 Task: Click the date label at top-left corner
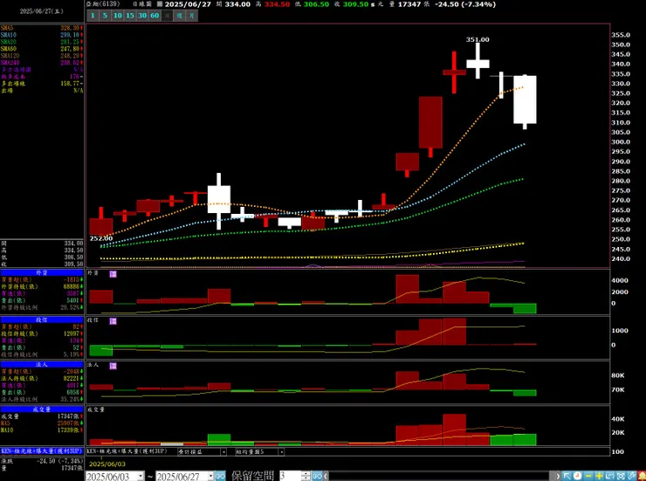[x=42, y=11]
